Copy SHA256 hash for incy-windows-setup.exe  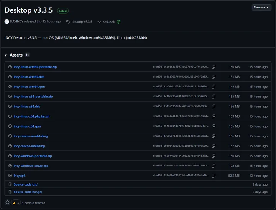(x=214, y=166)
